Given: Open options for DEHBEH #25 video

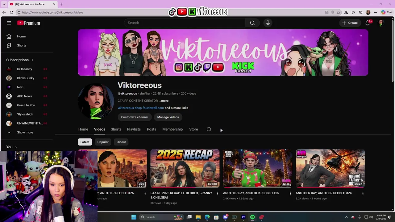Looking at the screenshot, I should [x=290, y=193].
